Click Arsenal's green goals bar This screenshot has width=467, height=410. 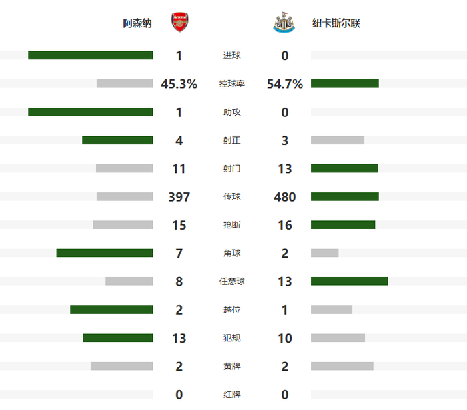pos(90,55)
